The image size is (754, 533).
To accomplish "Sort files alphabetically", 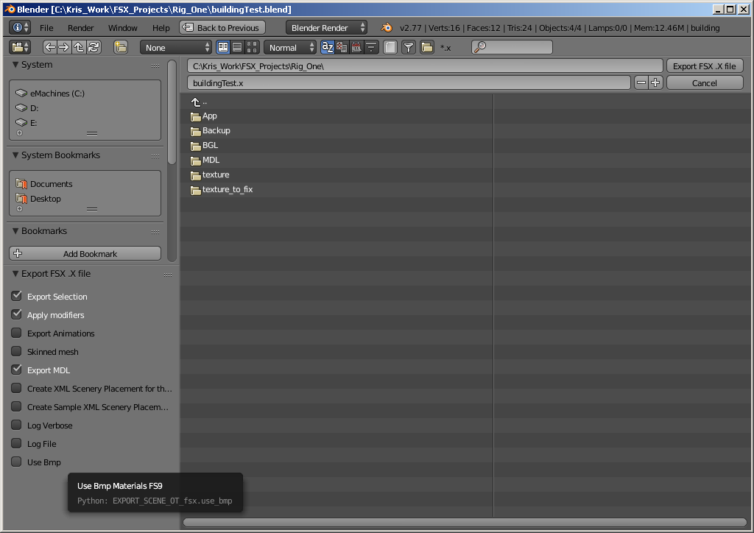I will click(x=328, y=47).
